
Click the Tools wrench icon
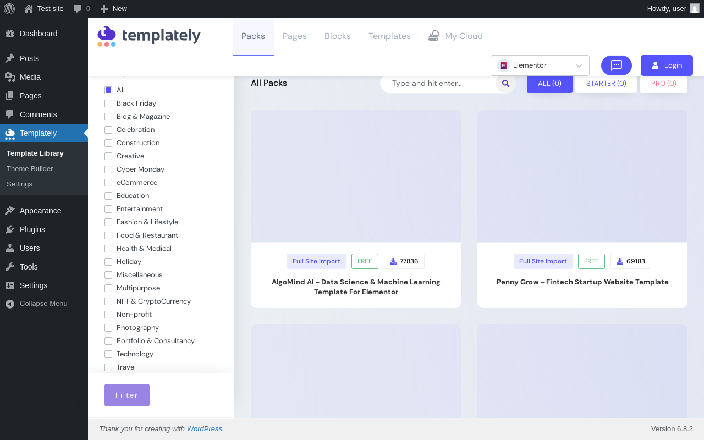point(10,267)
